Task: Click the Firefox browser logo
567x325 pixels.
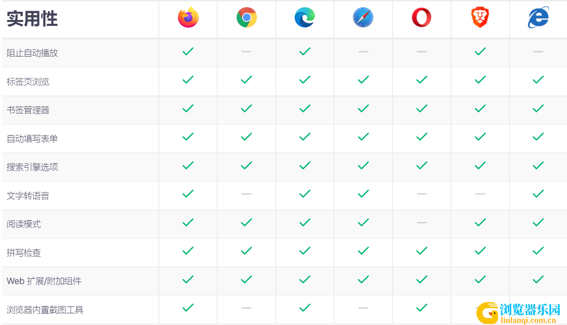Action: point(188,17)
